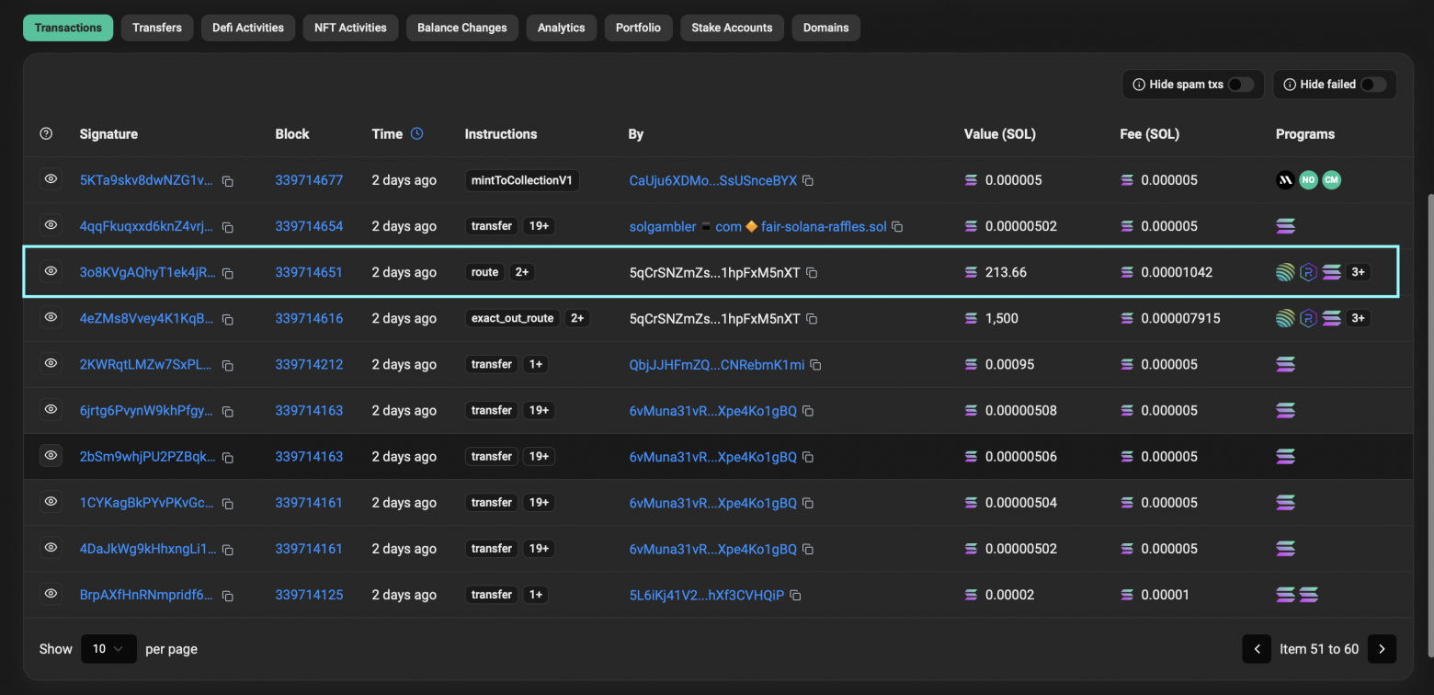Turn on the Hide failed switch
Screen dimensions: 1434x695
click(x=1375, y=84)
